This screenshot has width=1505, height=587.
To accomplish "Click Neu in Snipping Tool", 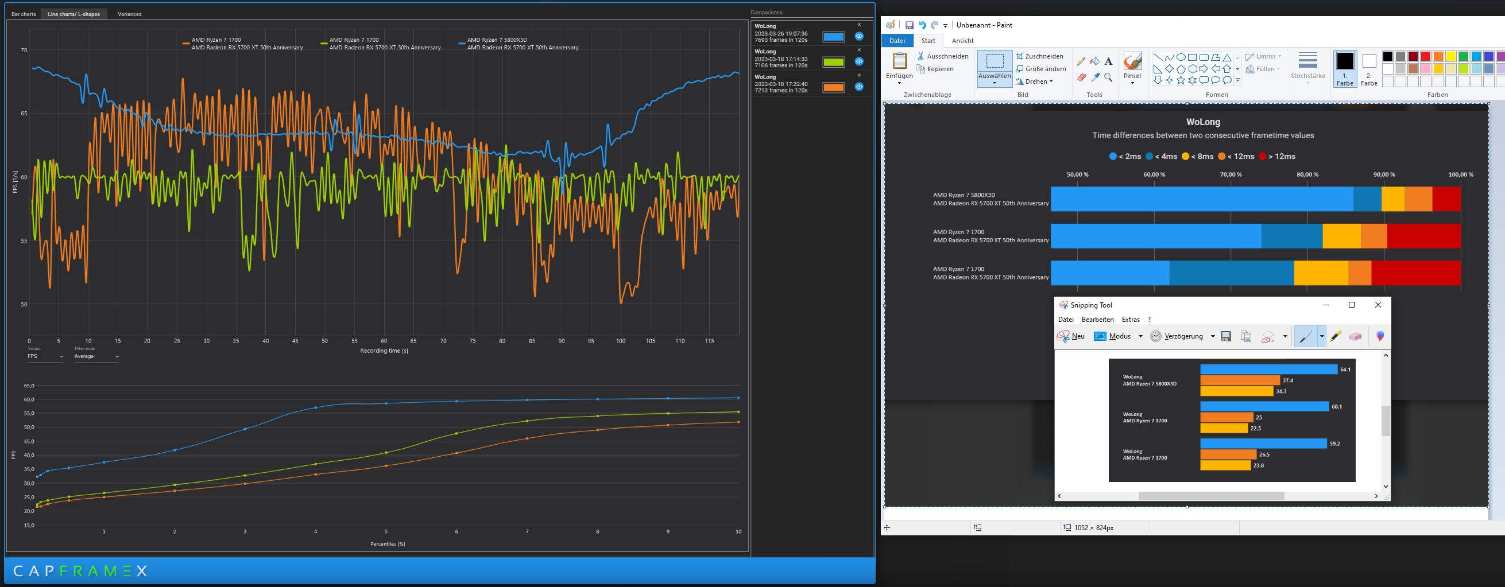I will tap(1071, 336).
